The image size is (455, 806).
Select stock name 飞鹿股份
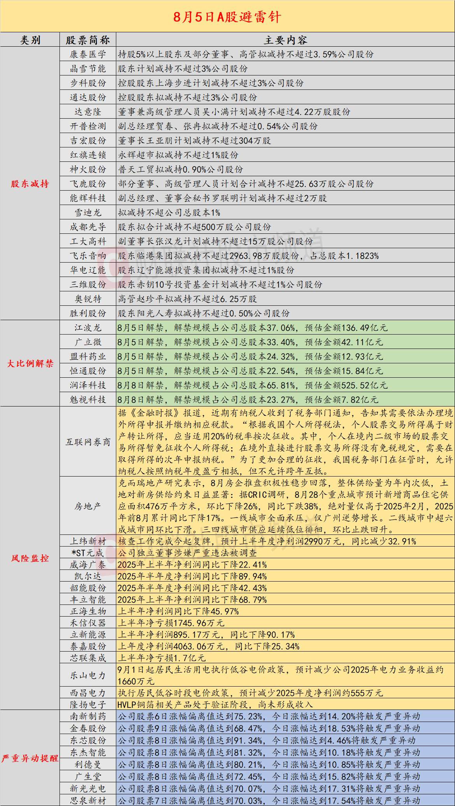pyautogui.click(x=88, y=184)
